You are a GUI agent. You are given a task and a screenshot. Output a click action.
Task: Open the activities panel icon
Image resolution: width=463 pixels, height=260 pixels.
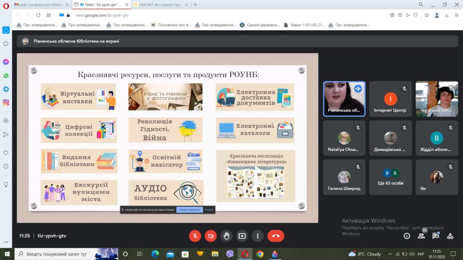pyautogui.click(x=450, y=236)
